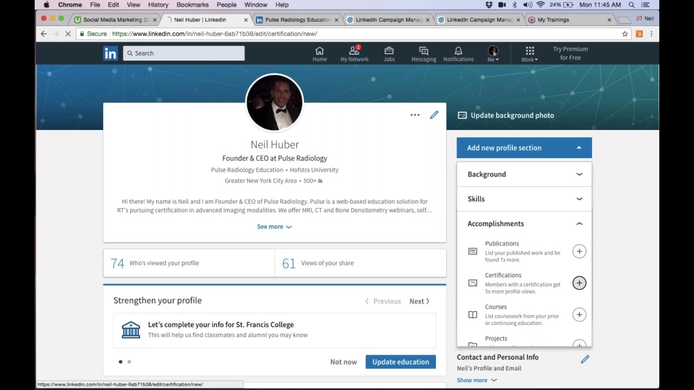694x390 pixels.
Task: Click the Courses book icon
Action: (x=473, y=315)
